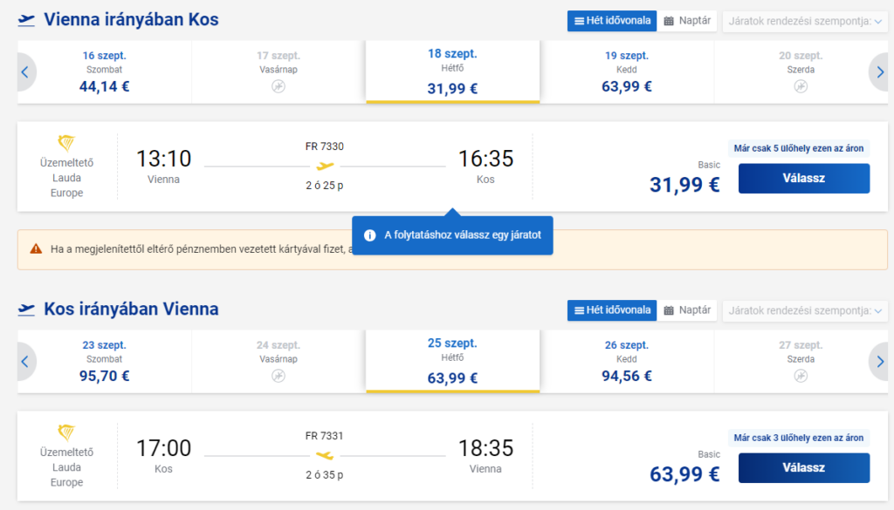
Task: Choose the 63,99 € return flight with Válassz
Action: click(x=804, y=468)
